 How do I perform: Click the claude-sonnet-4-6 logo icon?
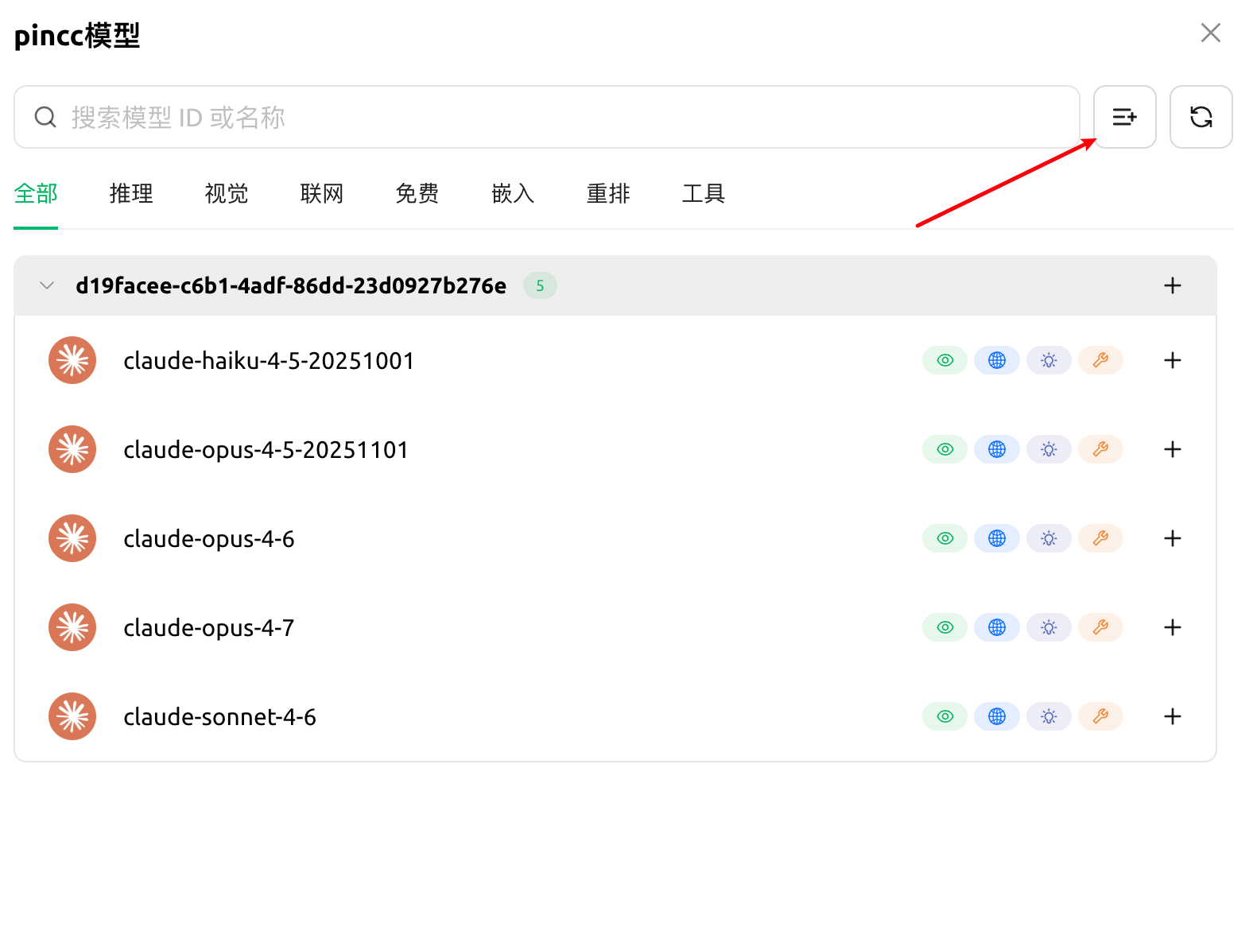[x=72, y=716]
